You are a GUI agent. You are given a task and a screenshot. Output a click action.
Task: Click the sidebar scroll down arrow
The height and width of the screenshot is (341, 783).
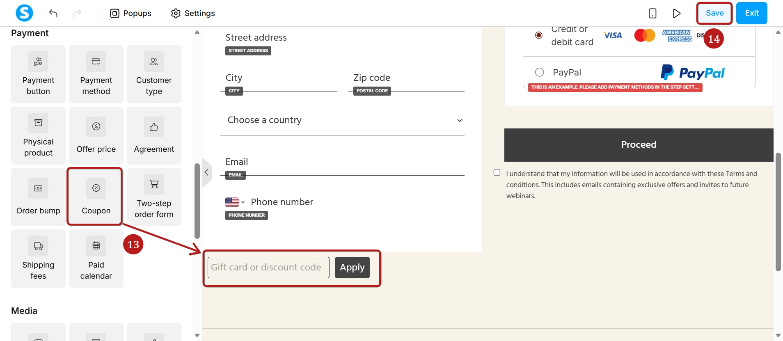coord(197,335)
